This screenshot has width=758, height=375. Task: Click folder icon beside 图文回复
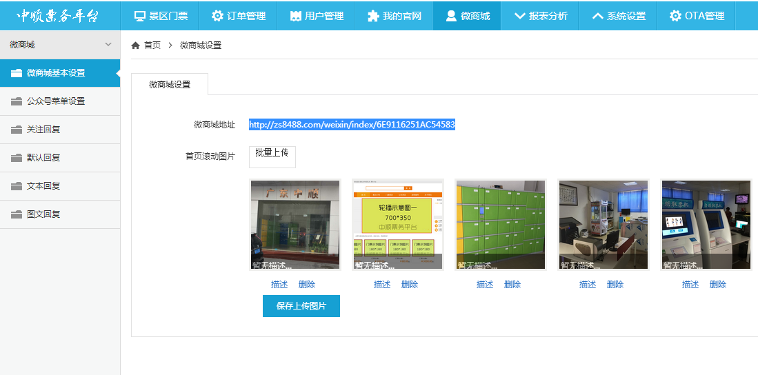click(x=17, y=214)
